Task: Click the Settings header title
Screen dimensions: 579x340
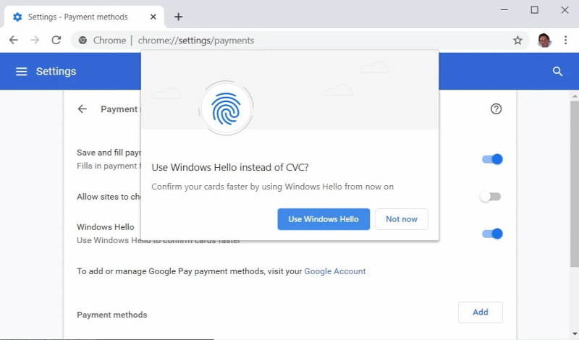Action: pyautogui.click(x=56, y=71)
